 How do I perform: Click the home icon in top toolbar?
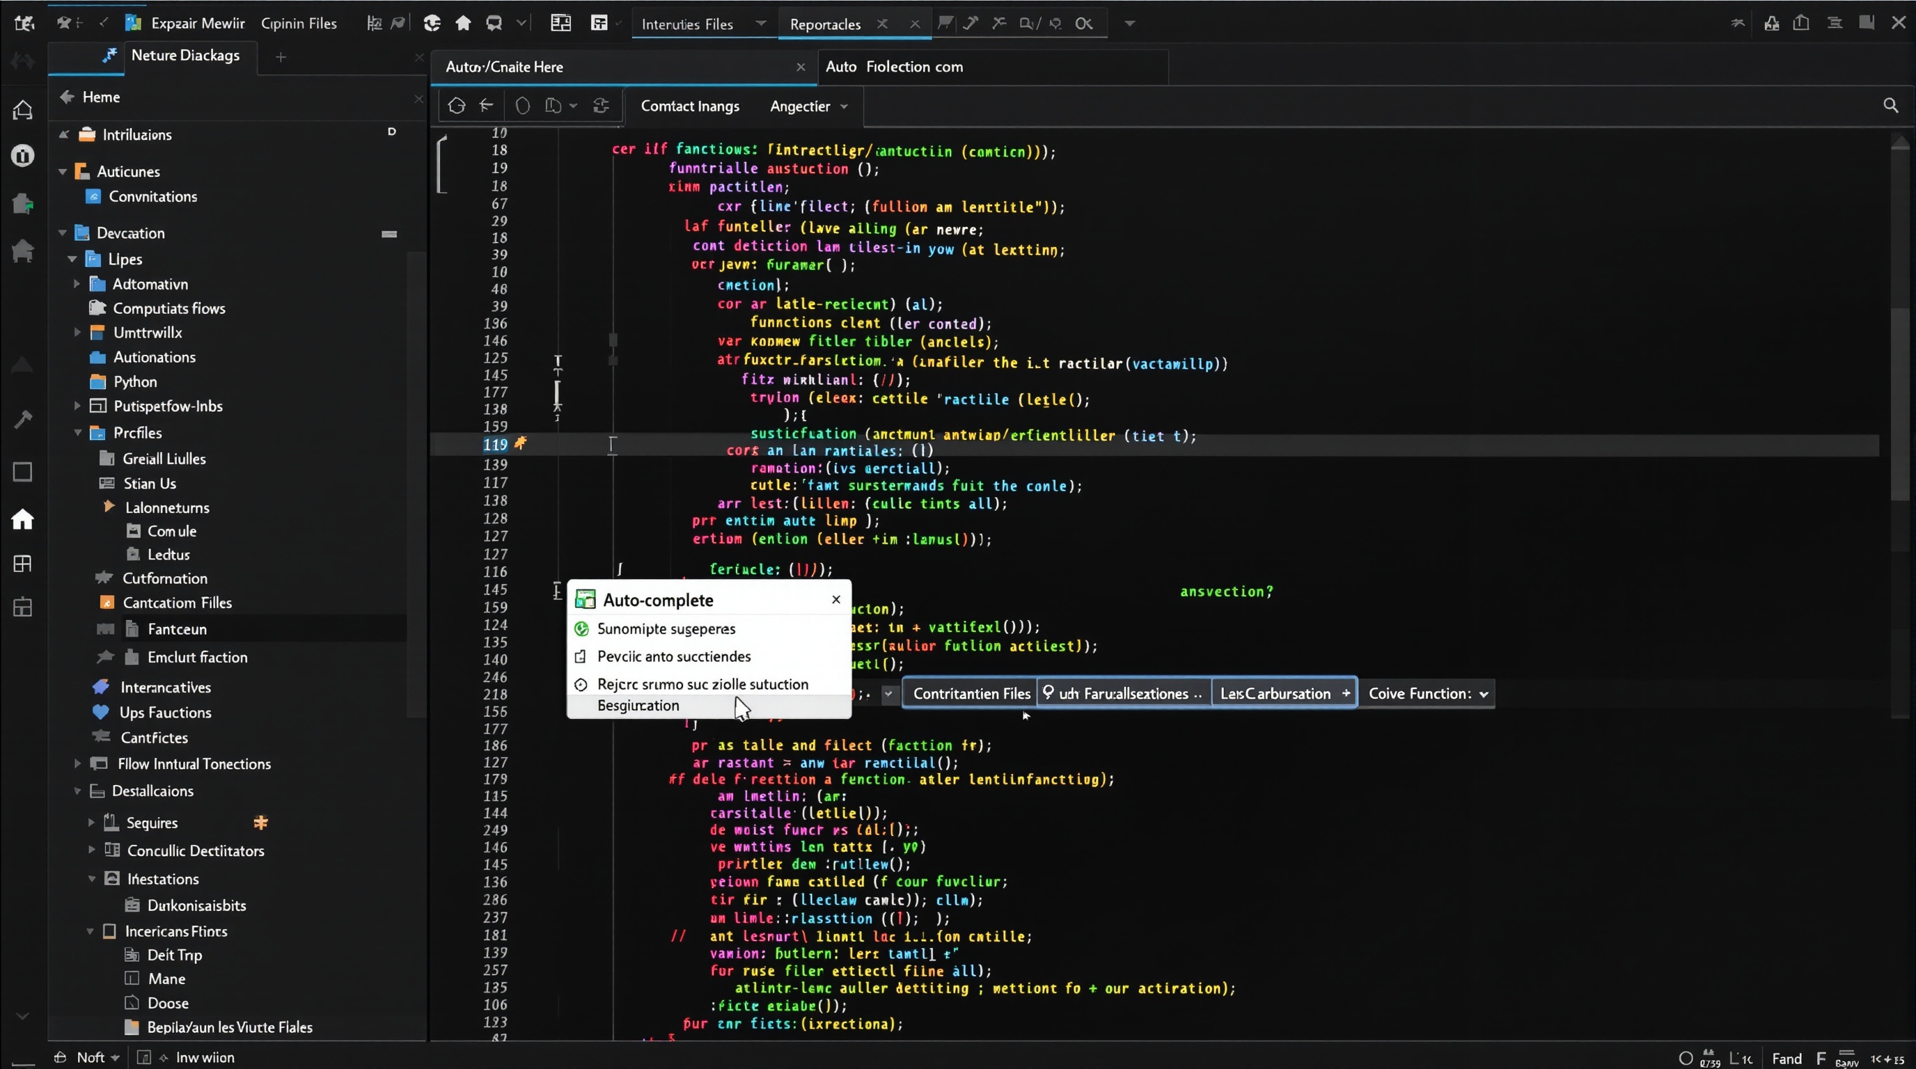pyautogui.click(x=464, y=23)
